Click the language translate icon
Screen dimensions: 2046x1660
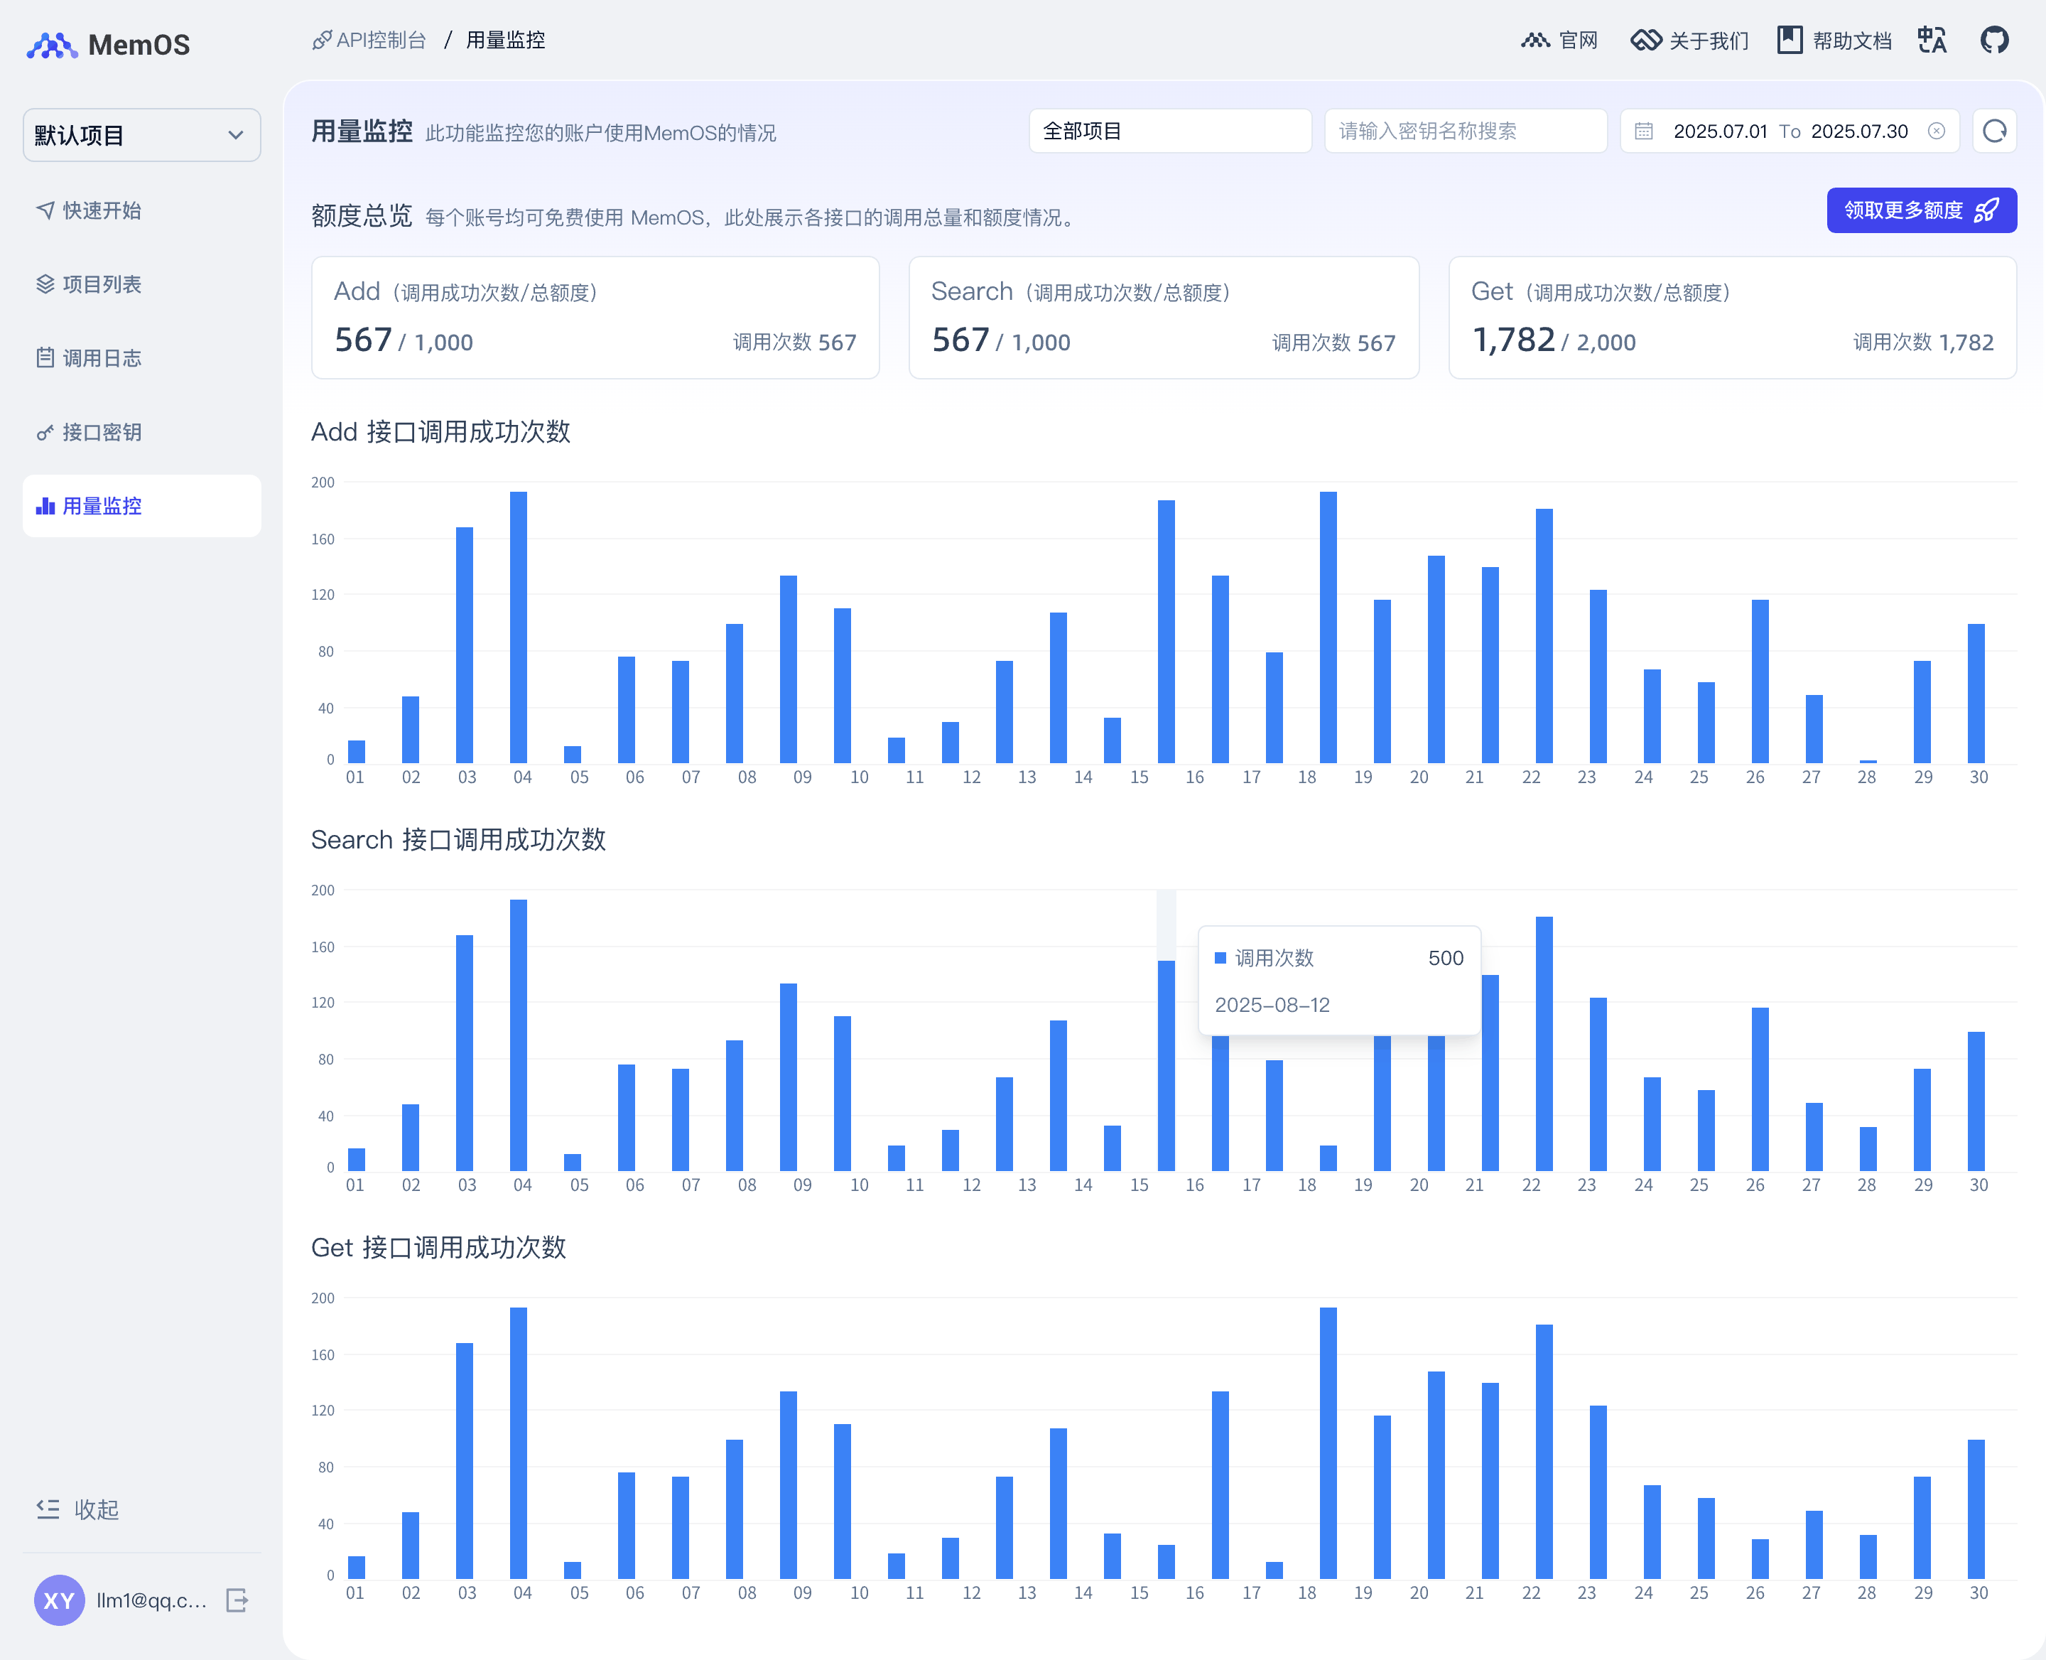pos(1932,41)
